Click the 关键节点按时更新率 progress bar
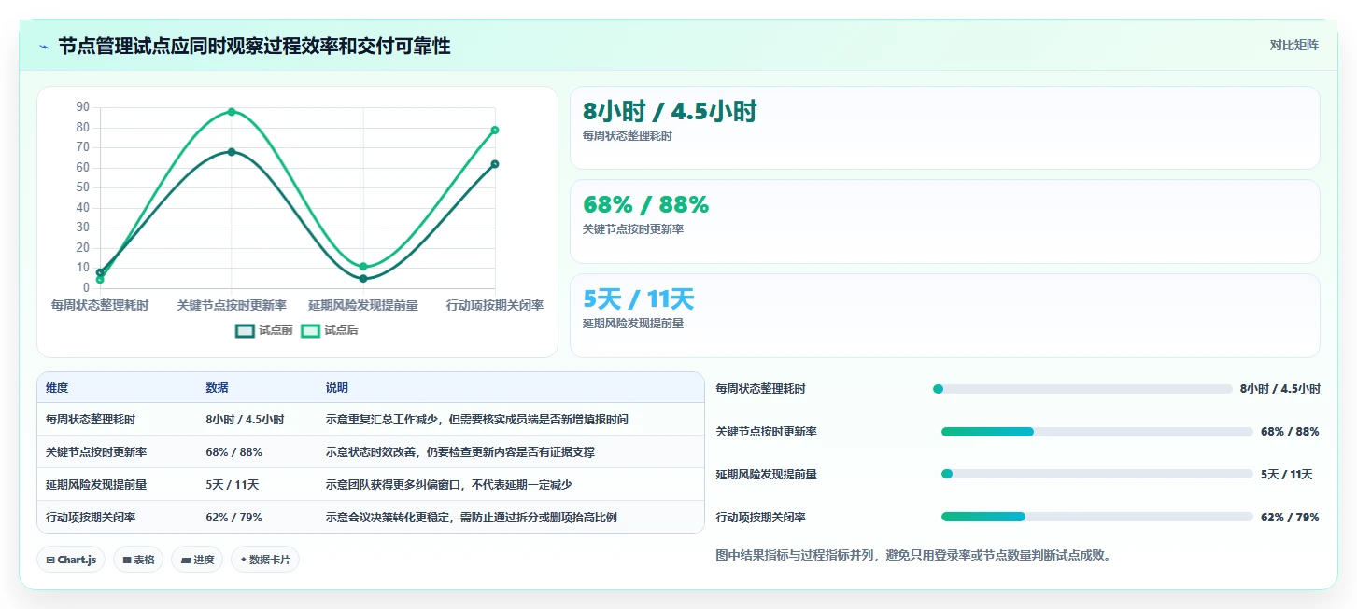The height and width of the screenshot is (609, 1357). [1096, 432]
